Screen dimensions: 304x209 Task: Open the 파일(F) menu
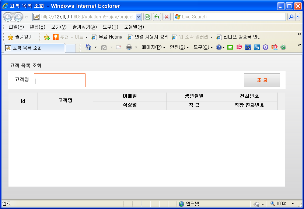click(16, 27)
